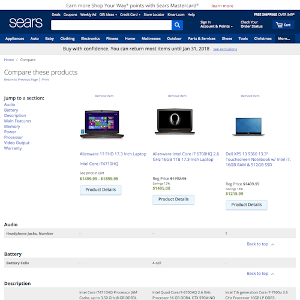The height and width of the screenshot is (300, 300).
Task: Jump to the Power section
Action: [x=10, y=132]
